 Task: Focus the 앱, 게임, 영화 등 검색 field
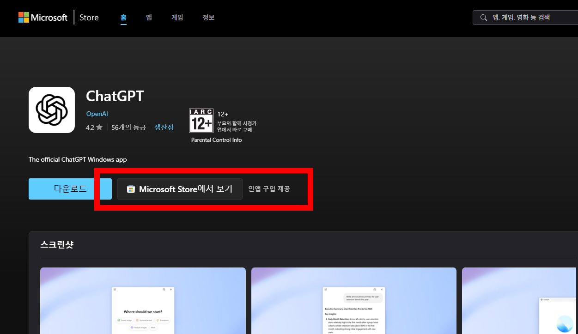pos(525,18)
